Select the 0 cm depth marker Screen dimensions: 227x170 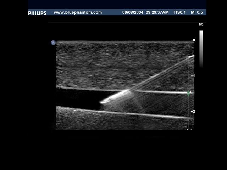194,40
